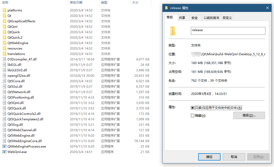Image resolution: width=274 pixels, height=167 pixels.
Task: Toggle the 只读 read-only checkbox
Action: (x=192, y=108)
